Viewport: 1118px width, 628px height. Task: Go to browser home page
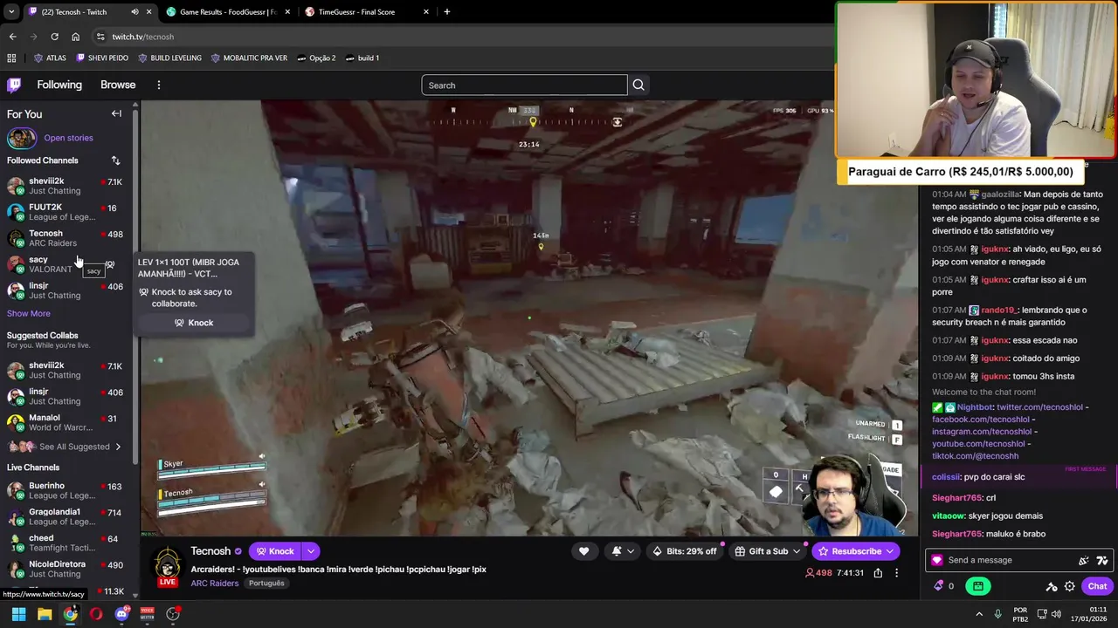tap(75, 37)
